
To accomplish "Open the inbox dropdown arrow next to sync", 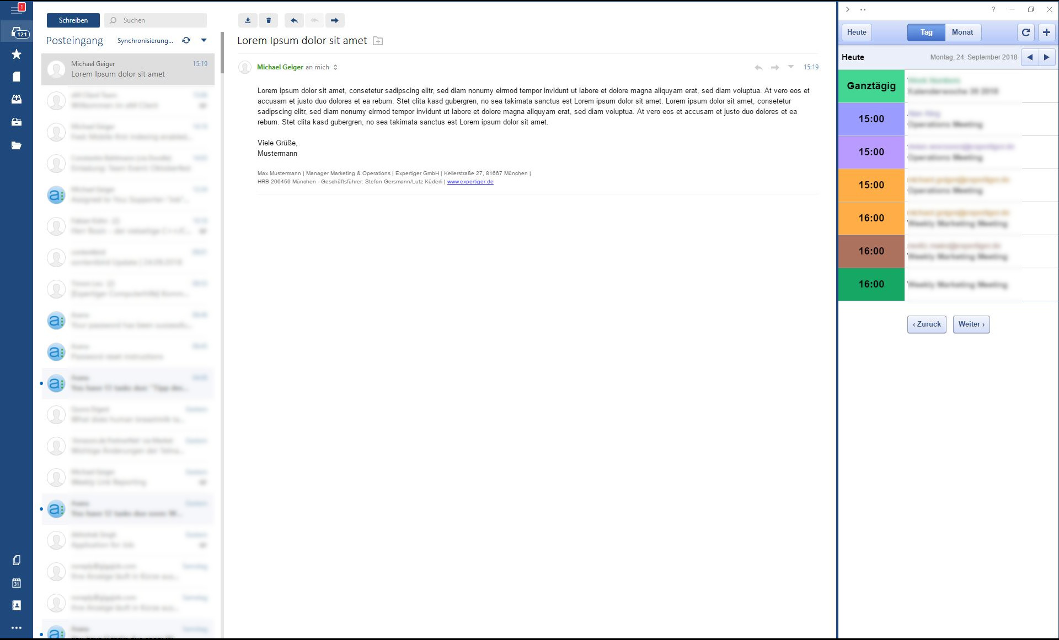I will point(204,40).
